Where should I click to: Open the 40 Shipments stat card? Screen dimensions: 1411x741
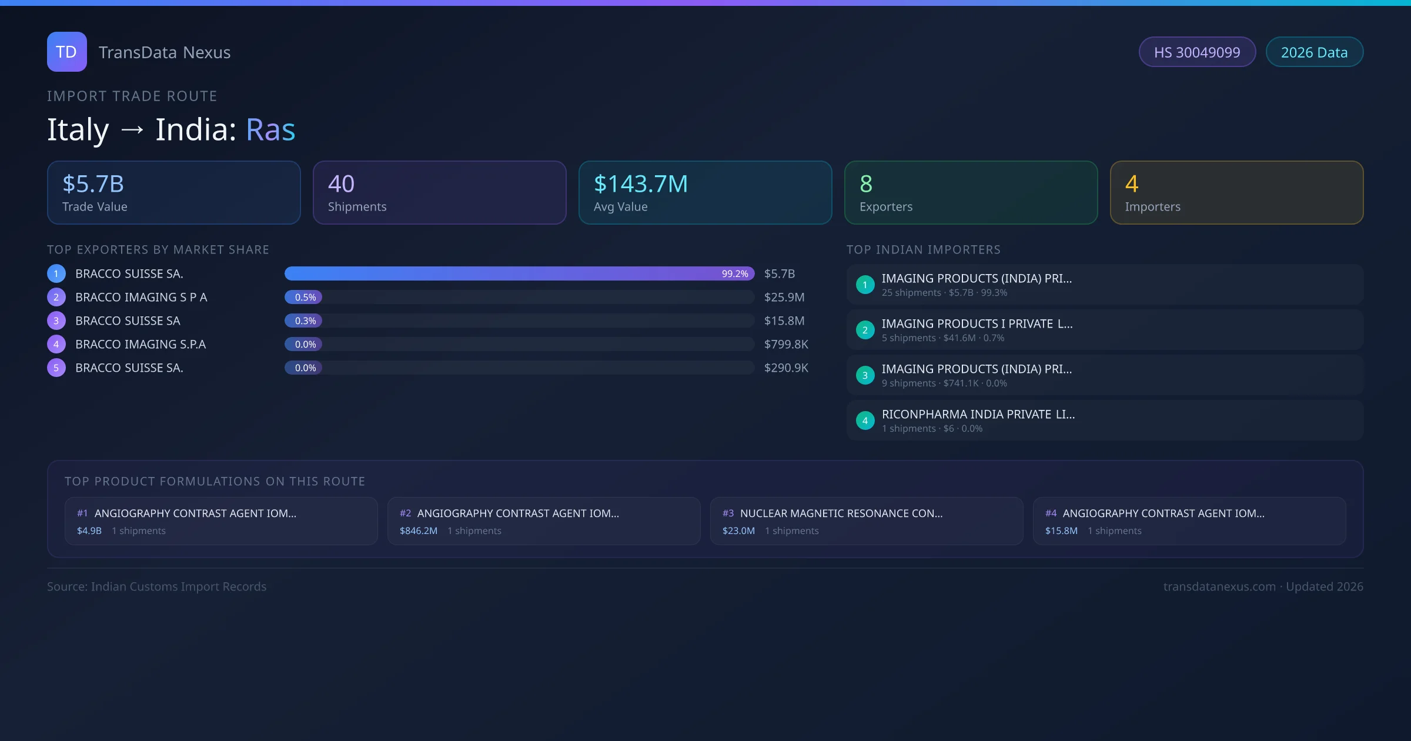(439, 192)
